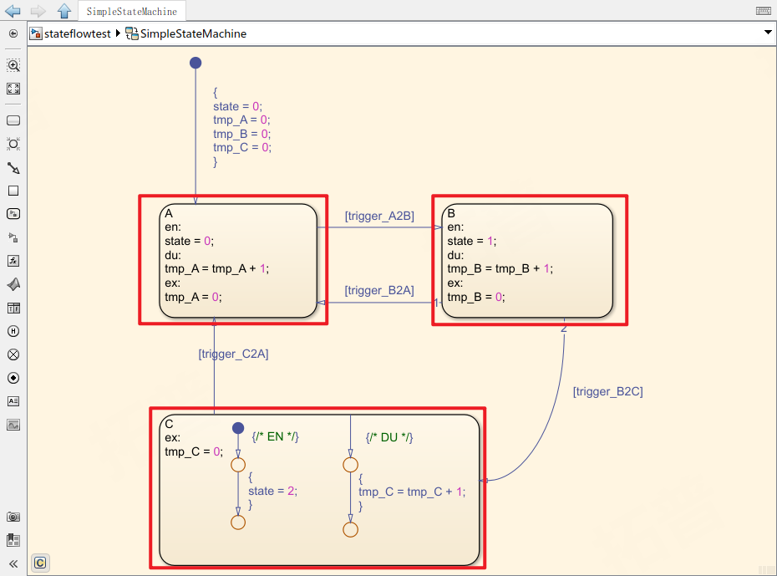Select the [trigger_B2C] transition label

[x=607, y=391]
